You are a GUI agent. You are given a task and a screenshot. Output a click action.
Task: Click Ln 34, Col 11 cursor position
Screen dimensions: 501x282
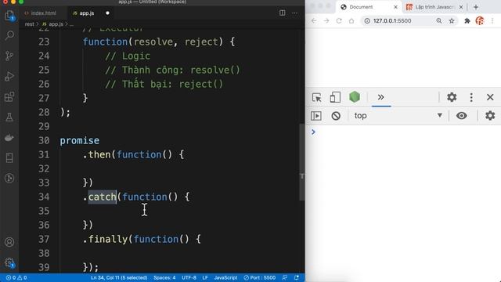119,277
